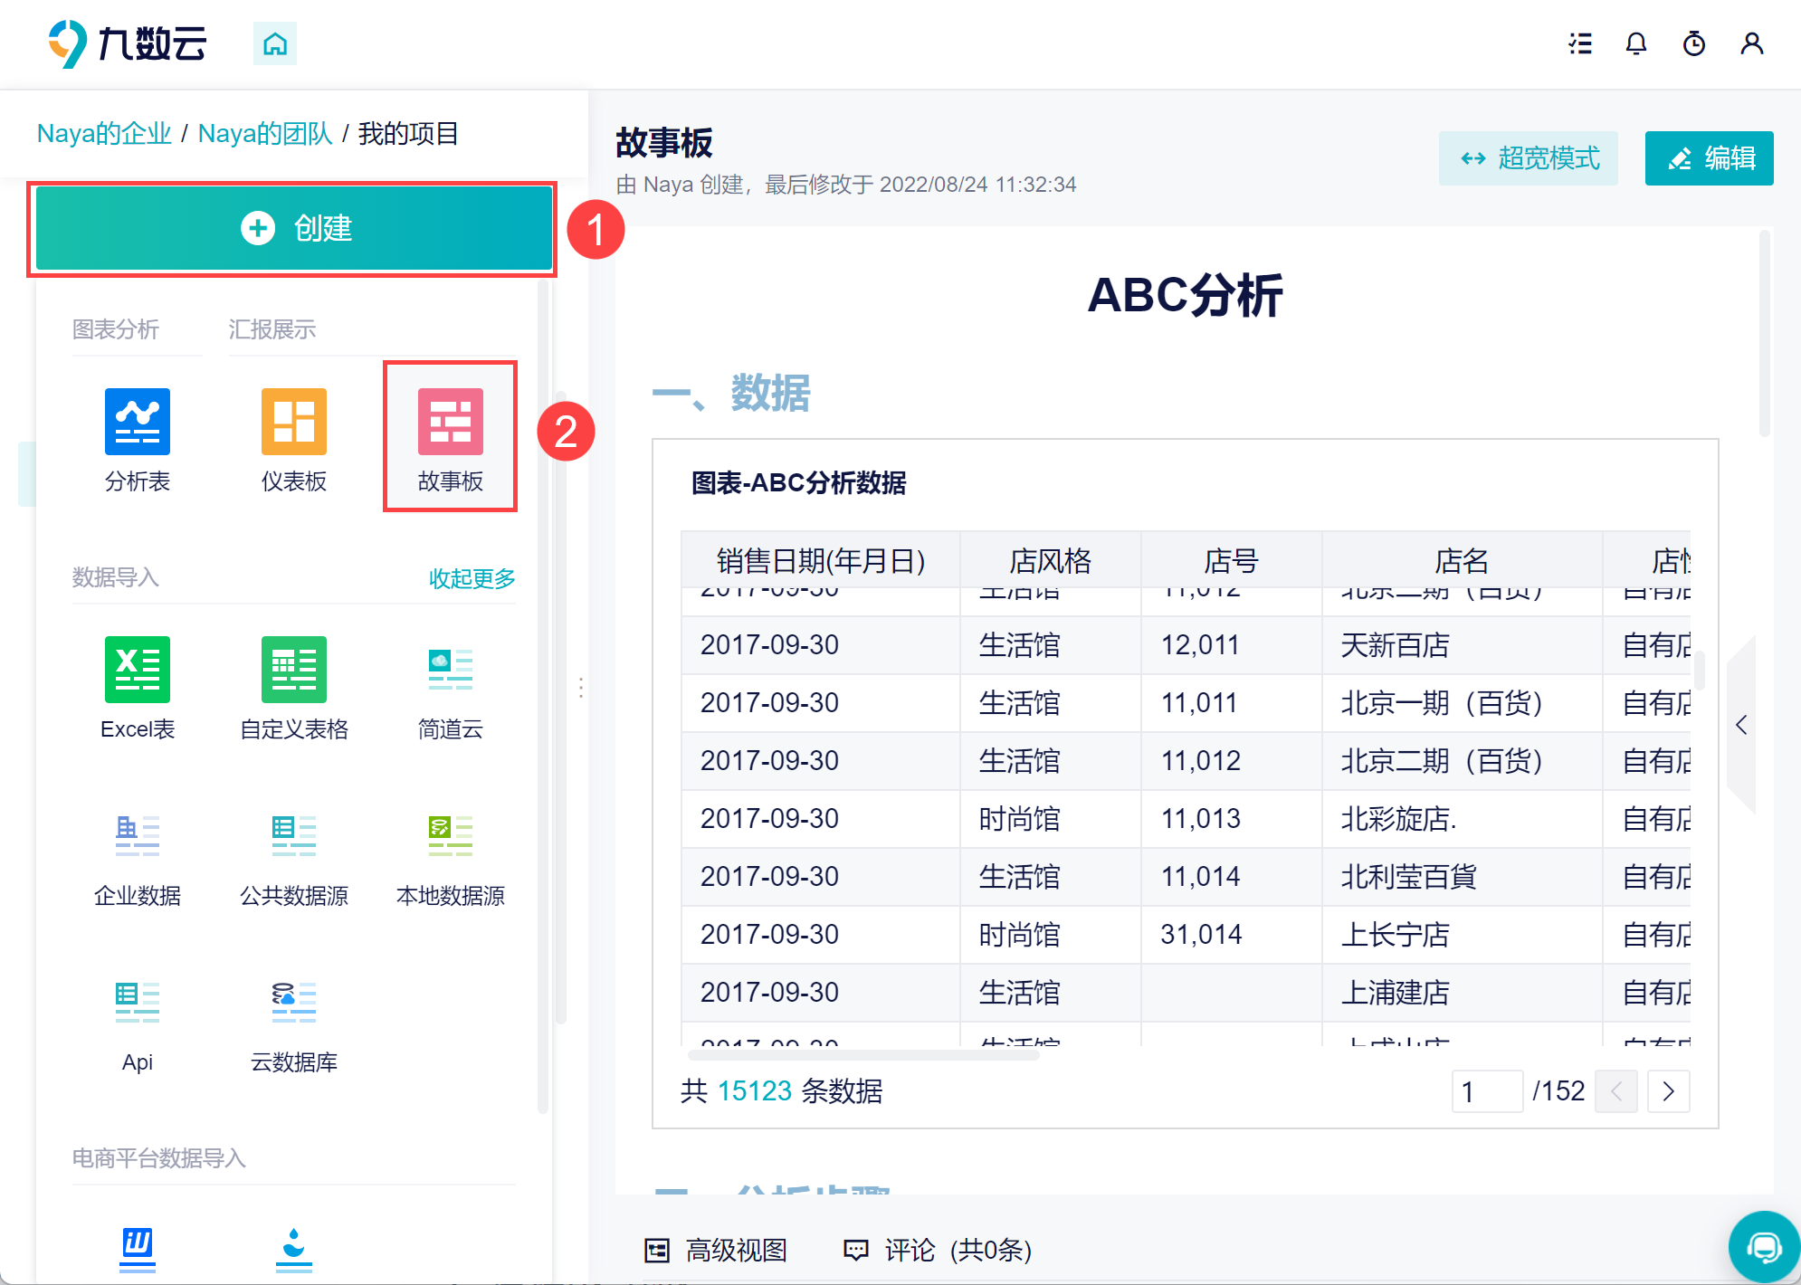The height and width of the screenshot is (1285, 1801).
Task: Choose the 自定义表格 custom table icon
Action: pos(293,670)
